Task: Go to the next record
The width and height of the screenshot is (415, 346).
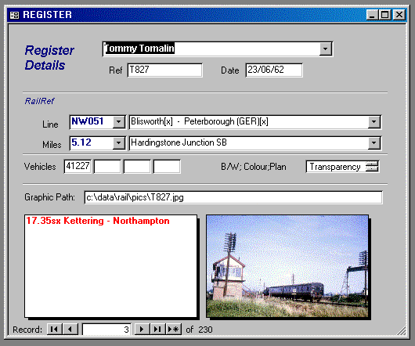Action: [143, 330]
